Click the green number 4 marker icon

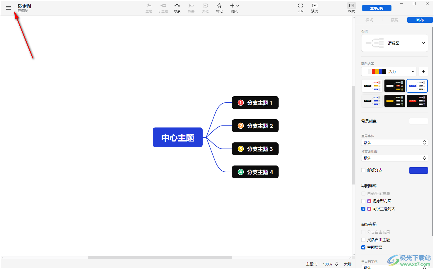click(x=241, y=172)
